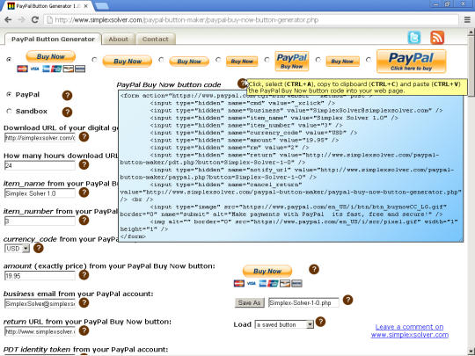This screenshot has width=475, height=356.
Task: Open the USD currency code dropdown
Action: tap(17, 249)
